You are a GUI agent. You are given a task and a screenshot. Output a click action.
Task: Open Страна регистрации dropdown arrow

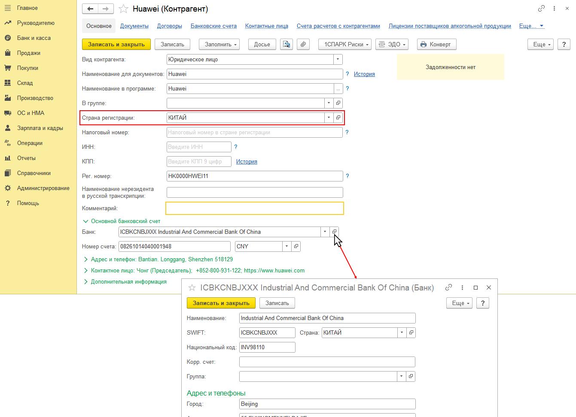point(329,118)
